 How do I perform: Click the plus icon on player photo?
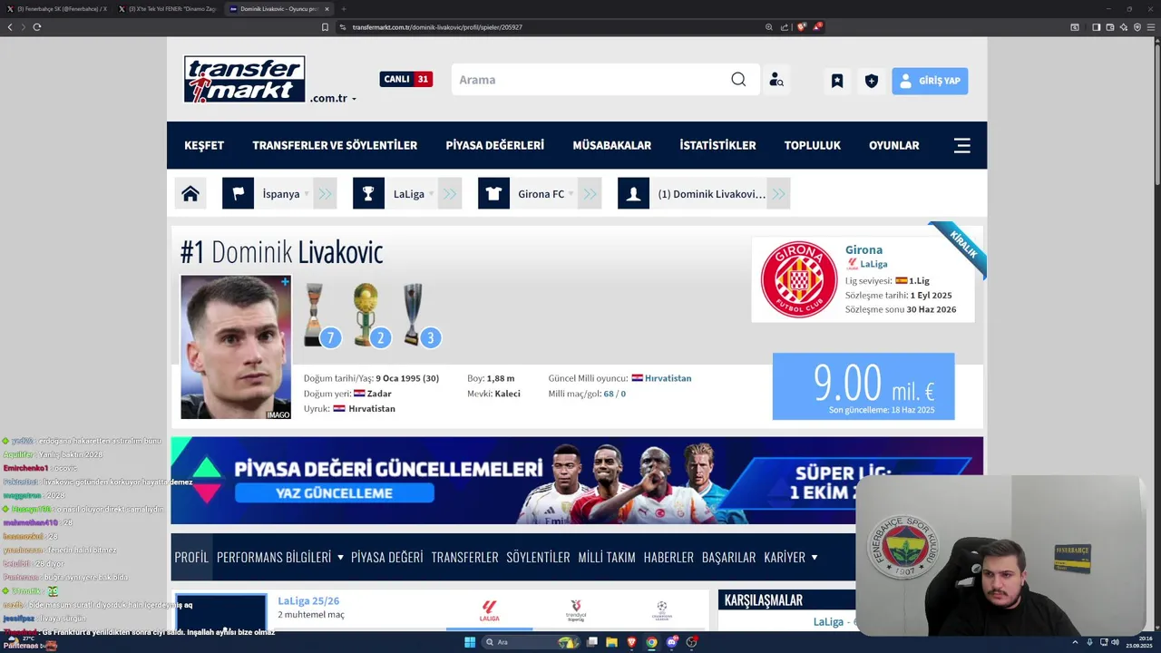(x=285, y=282)
